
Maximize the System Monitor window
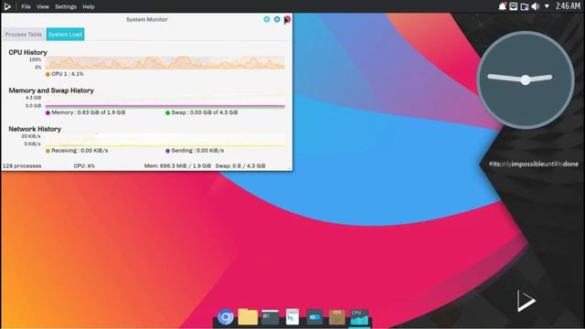click(x=277, y=19)
